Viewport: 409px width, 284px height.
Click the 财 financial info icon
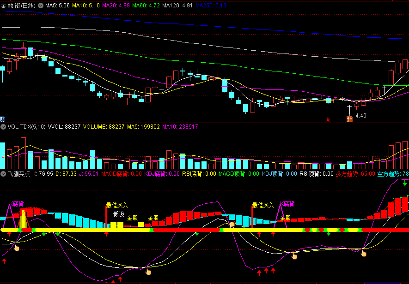point(2,119)
